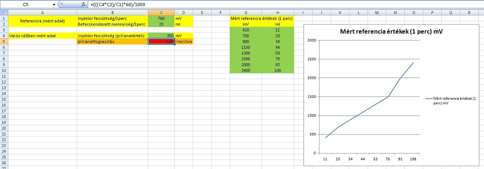Select table cell 900
The width and height of the screenshot is (484, 169).
tap(246, 41)
